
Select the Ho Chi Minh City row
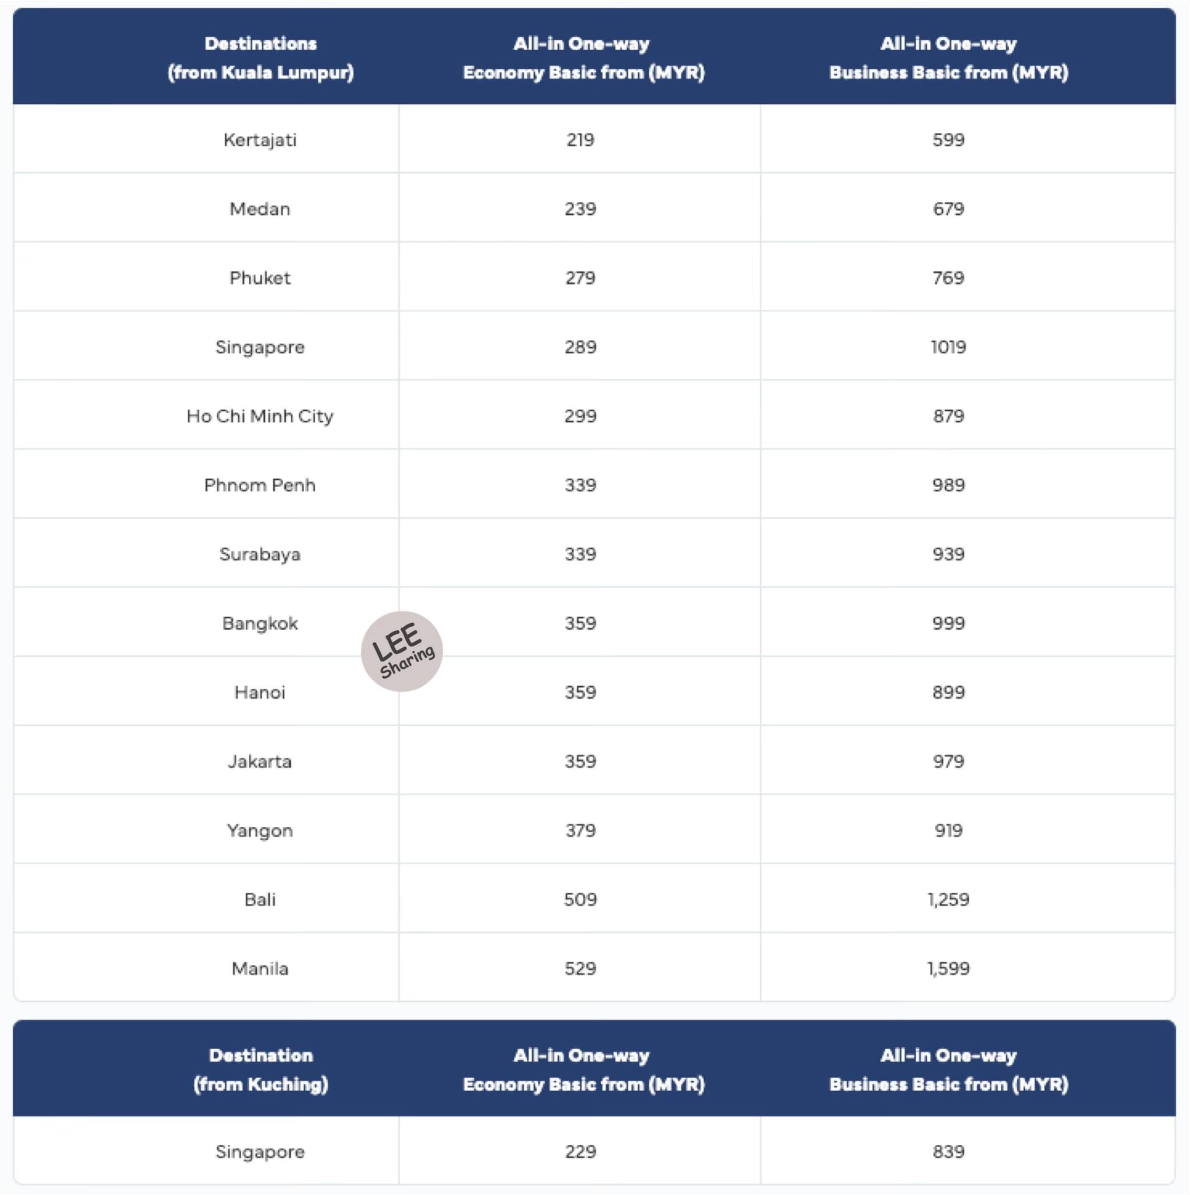594,415
